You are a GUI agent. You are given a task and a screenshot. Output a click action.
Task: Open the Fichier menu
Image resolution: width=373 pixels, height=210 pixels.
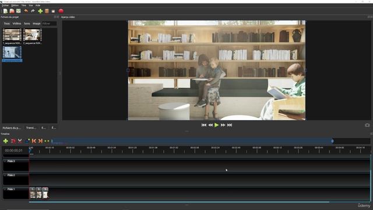pyautogui.click(x=5, y=5)
